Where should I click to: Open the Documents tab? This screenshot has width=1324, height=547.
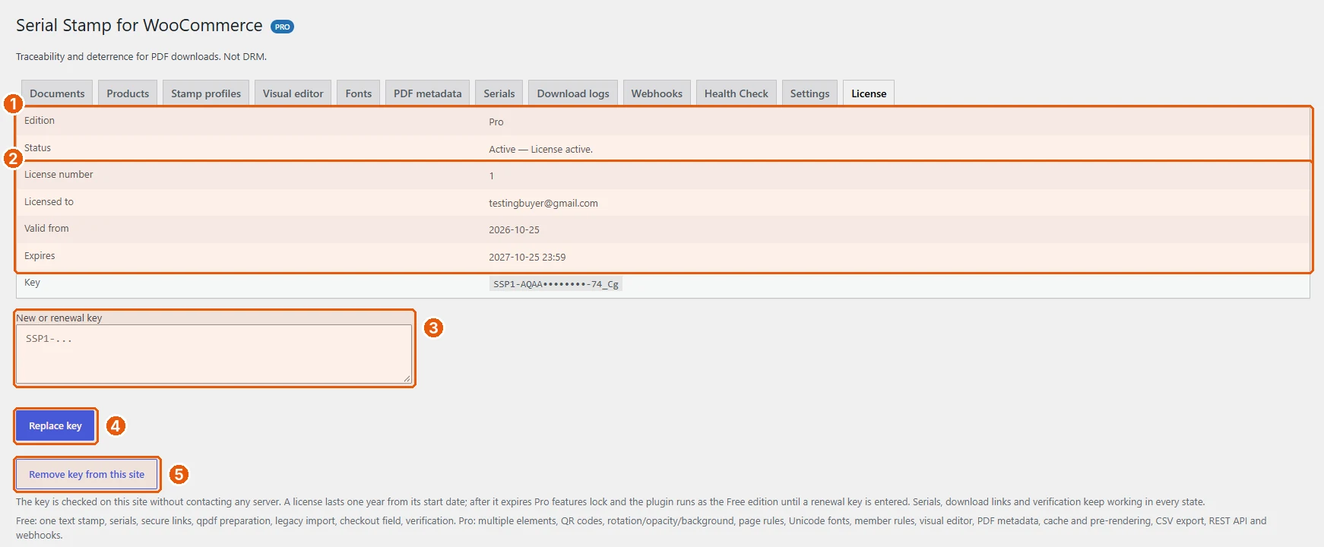point(57,93)
